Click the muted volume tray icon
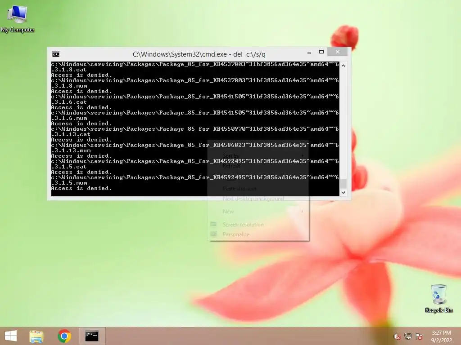This screenshot has height=345, width=461. click(x=397, y=336)
